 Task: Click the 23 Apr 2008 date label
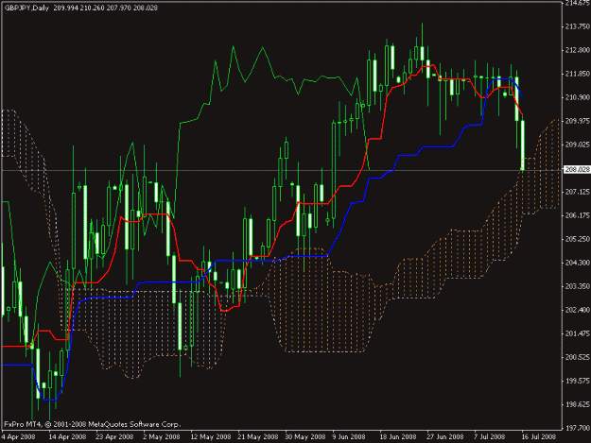[x=114, y=437]
